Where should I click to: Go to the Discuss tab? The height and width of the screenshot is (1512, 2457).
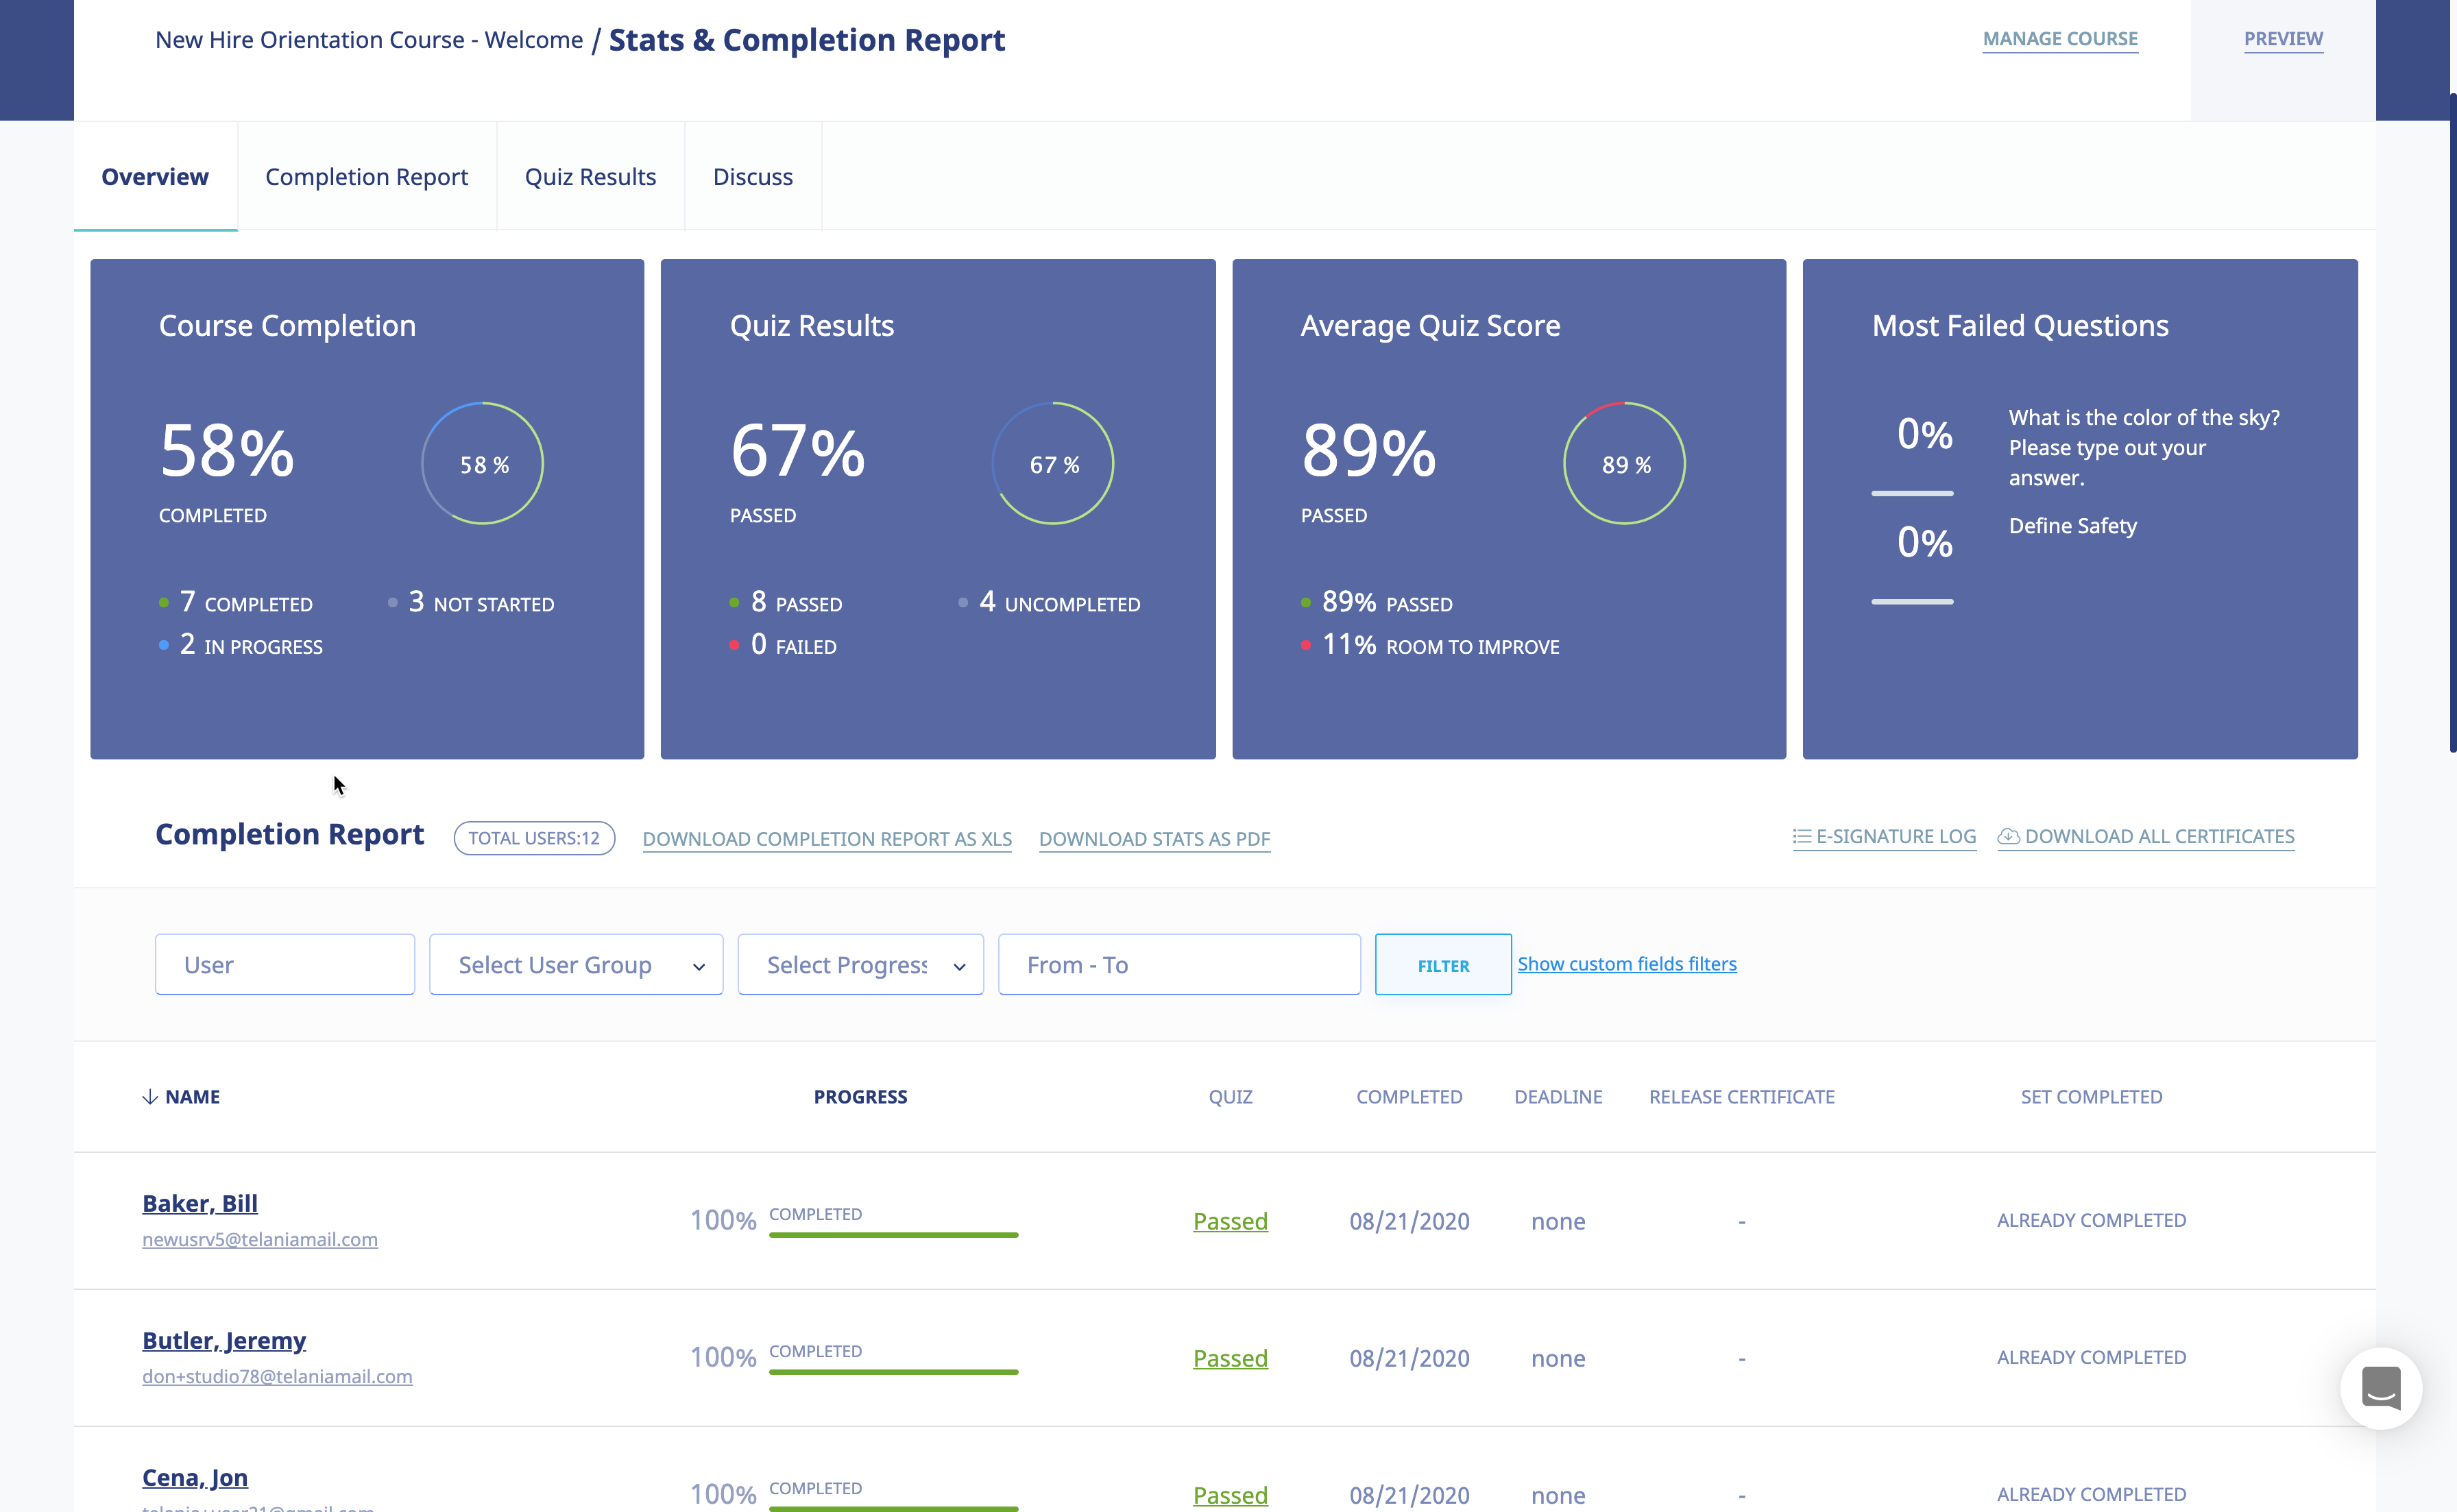[x=753, y=176]
